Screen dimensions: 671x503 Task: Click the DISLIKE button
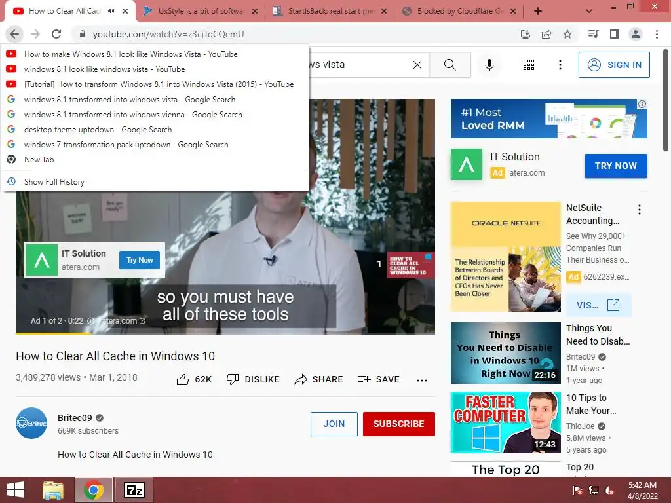coord(253,379)
